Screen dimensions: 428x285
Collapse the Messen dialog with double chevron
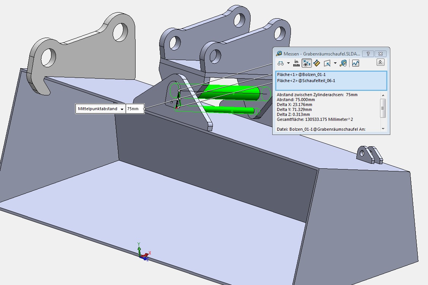coord(380,63)
